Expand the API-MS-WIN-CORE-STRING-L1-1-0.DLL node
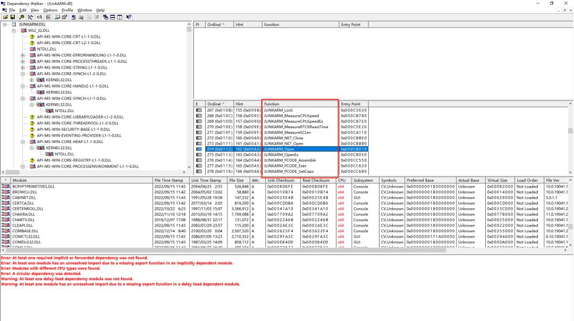The width and height of the screenshot is (574, 321). 23,67
